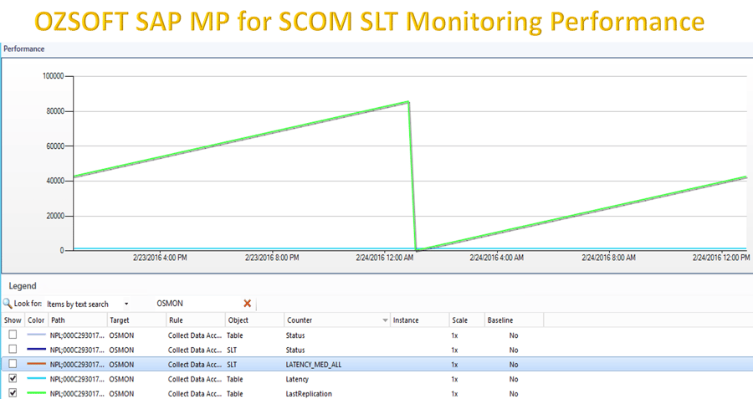Select the LastReplication counter cell
This screenshot has width=753, height=399.
pyautogui.click(x=309, y=394)
